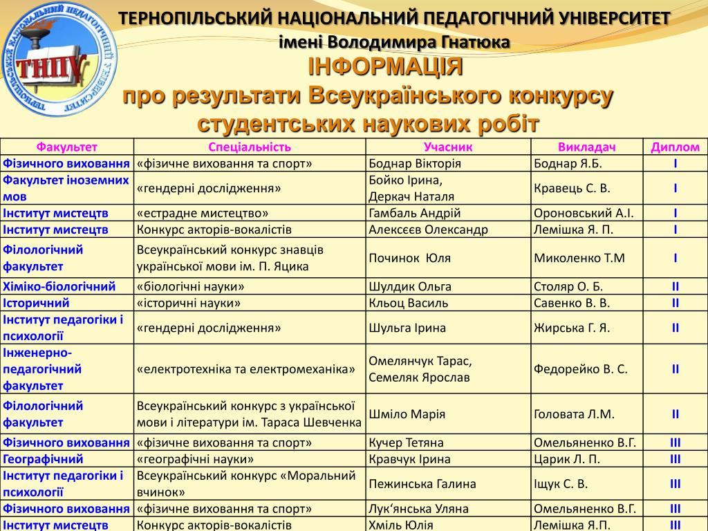Click the teacher cell Савенко В. В.
This screenshot has width=708, height=531.
pos(586,303)
